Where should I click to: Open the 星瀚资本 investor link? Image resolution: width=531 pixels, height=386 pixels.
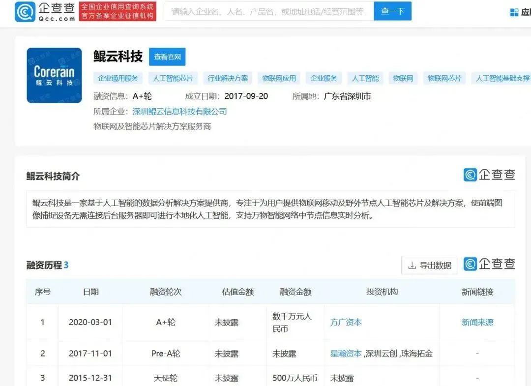346,354
